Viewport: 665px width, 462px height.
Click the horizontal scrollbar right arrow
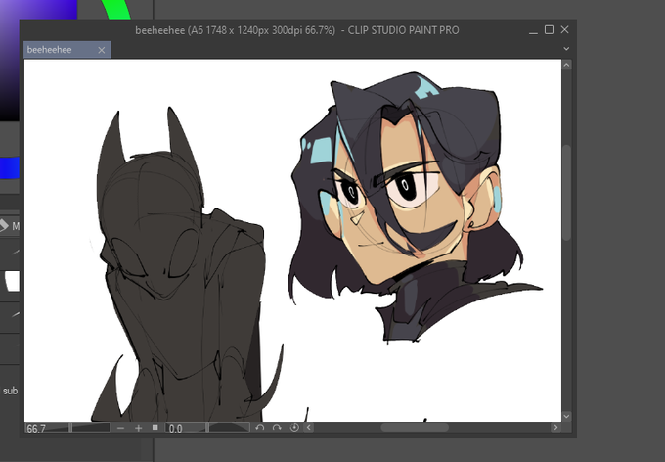click(555, 427)
